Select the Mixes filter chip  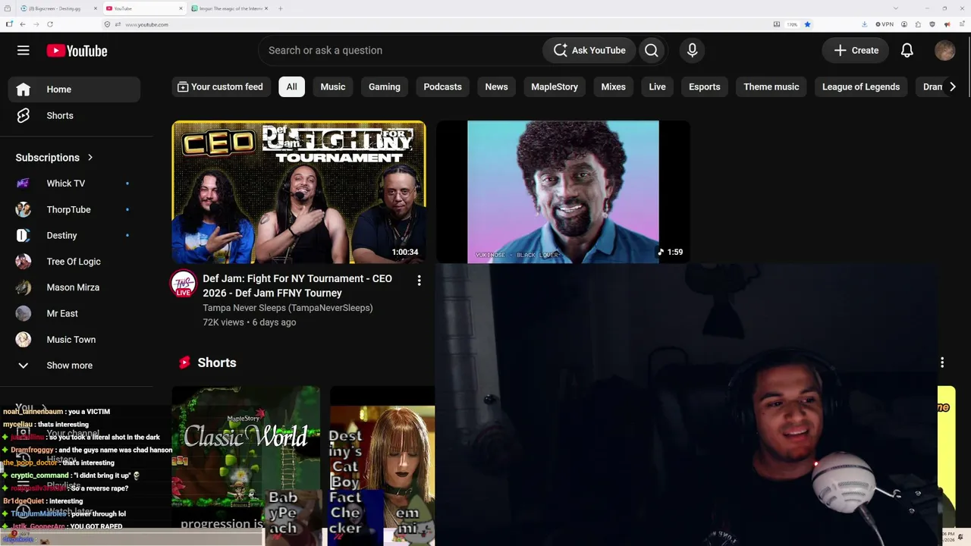pos(614,86)
